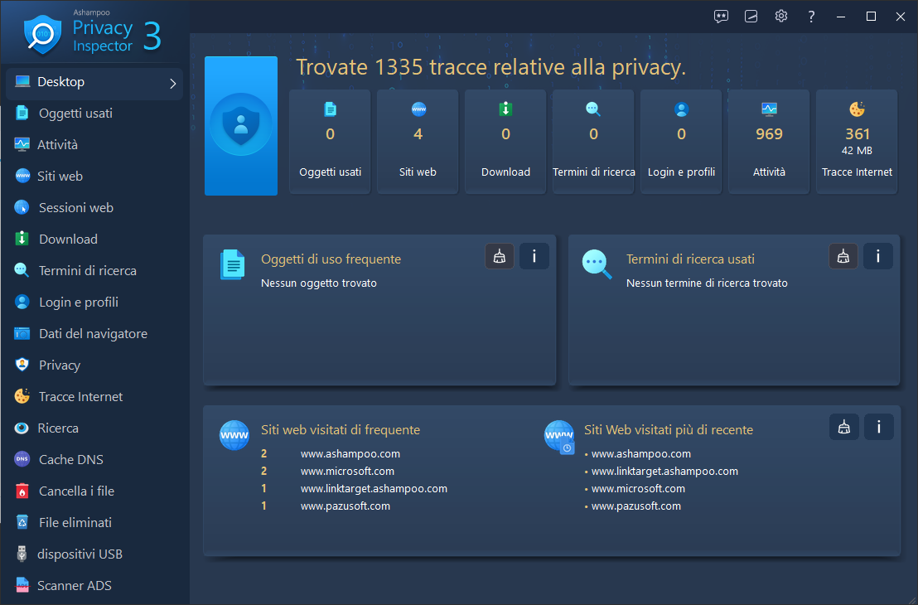This screenshot has height=605, width=918.
Task: Open the Attività tile showing 969
Action: pos(769,141)
